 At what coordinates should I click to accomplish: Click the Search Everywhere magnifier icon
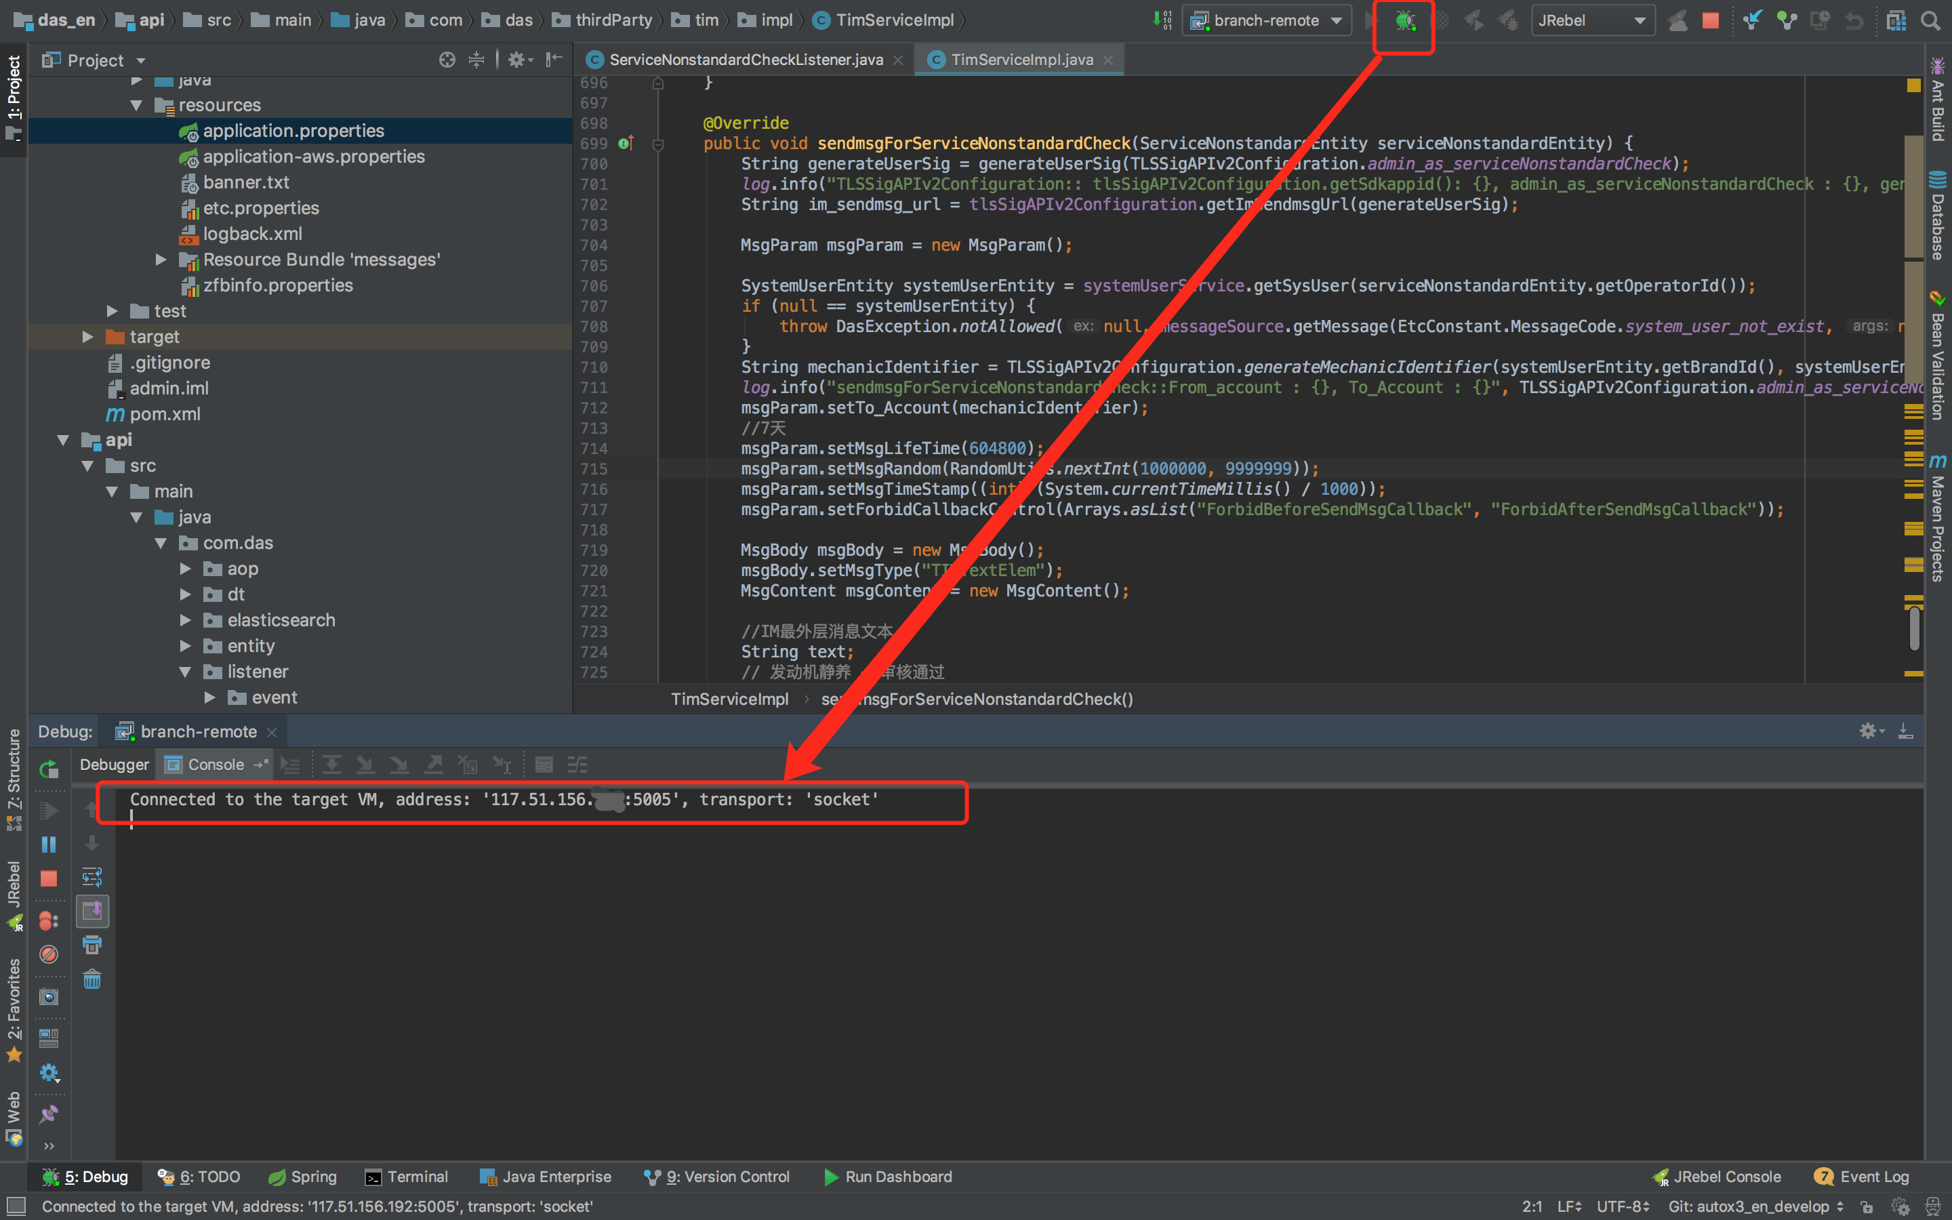[1930, 21]
